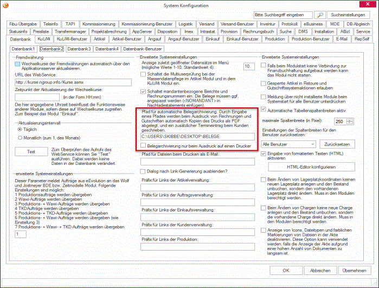Image resolution: width=379 pixels, height=288 pixels.
Task: Switch to the E-Mail tab
Action: point(342,39)
